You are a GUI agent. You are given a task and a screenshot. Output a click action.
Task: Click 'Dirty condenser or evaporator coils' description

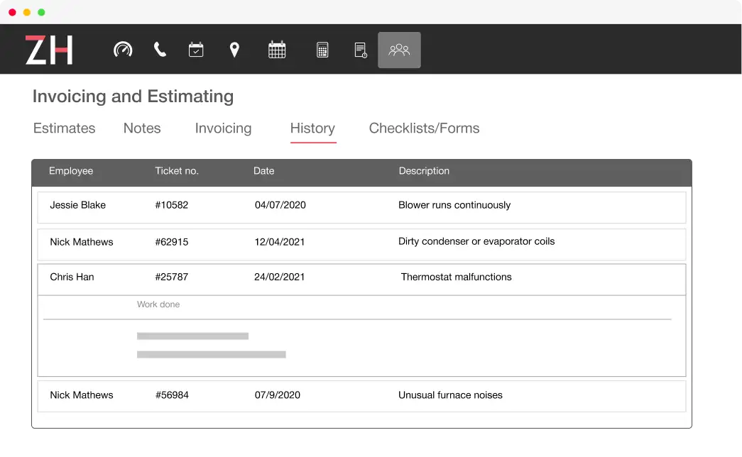[476, 241]
